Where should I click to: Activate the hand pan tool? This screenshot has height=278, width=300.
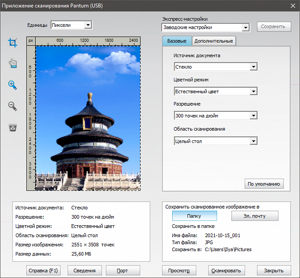[x=12, y=64]
